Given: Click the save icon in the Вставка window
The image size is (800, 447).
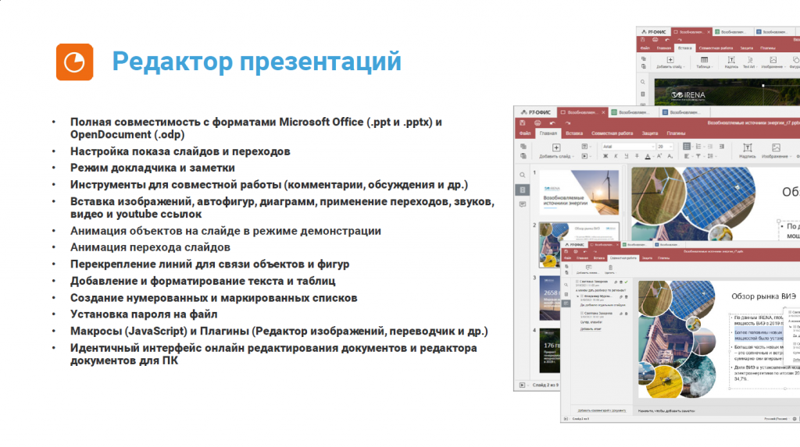Looking at the screenshot, I should coord(643,40).
